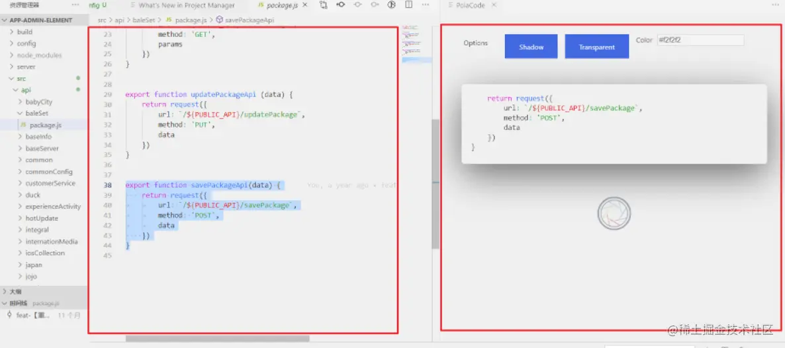
Task: Click the code snippet preview card in PolaCode
Action: pyautogui.click(x=614, y=123)
